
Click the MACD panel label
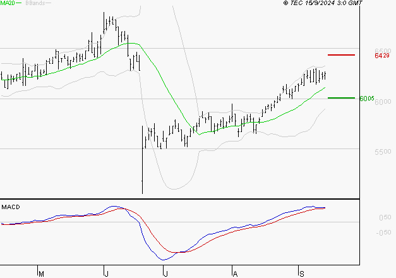11,207
